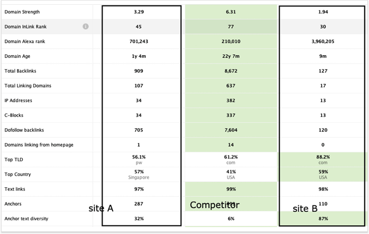Select site B's 88.2% com TLD cell

pyautogui.click(x=324, y=160)
